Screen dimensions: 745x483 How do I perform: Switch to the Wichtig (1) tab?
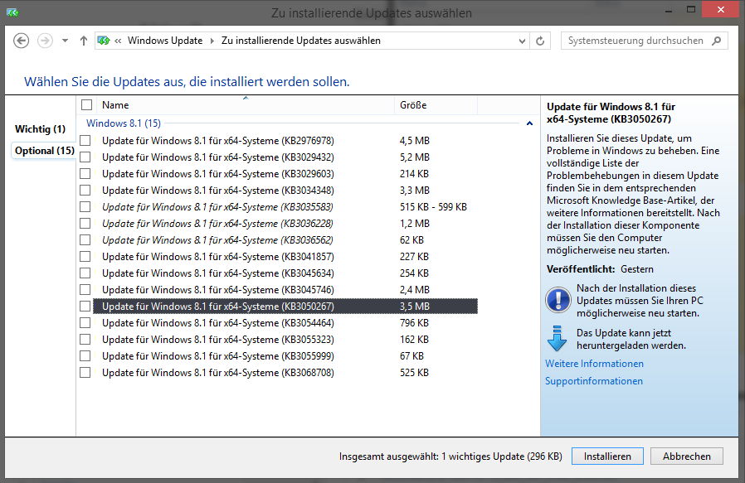click(x=40, y=129)
